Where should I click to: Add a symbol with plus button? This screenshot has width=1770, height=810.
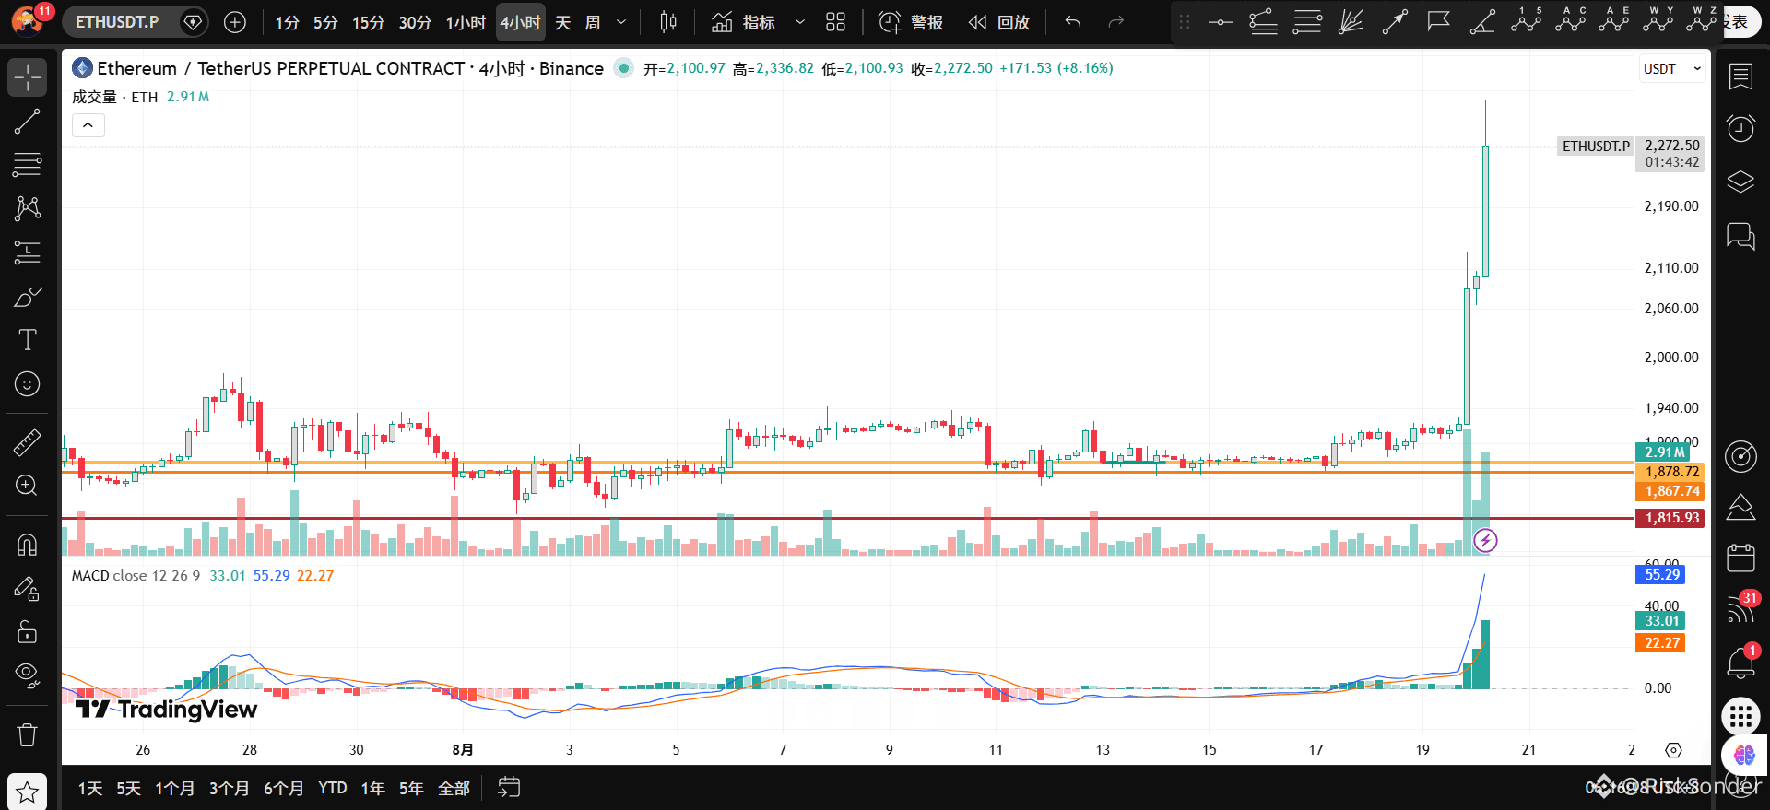pos(235,22)
